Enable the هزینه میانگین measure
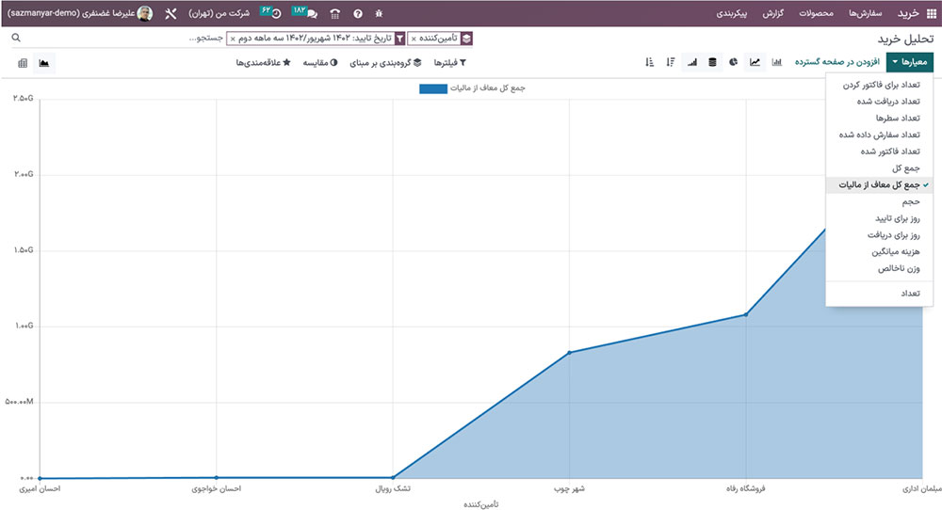The width and height of the screenshot is (942, 510). click(x=888, y=252)
